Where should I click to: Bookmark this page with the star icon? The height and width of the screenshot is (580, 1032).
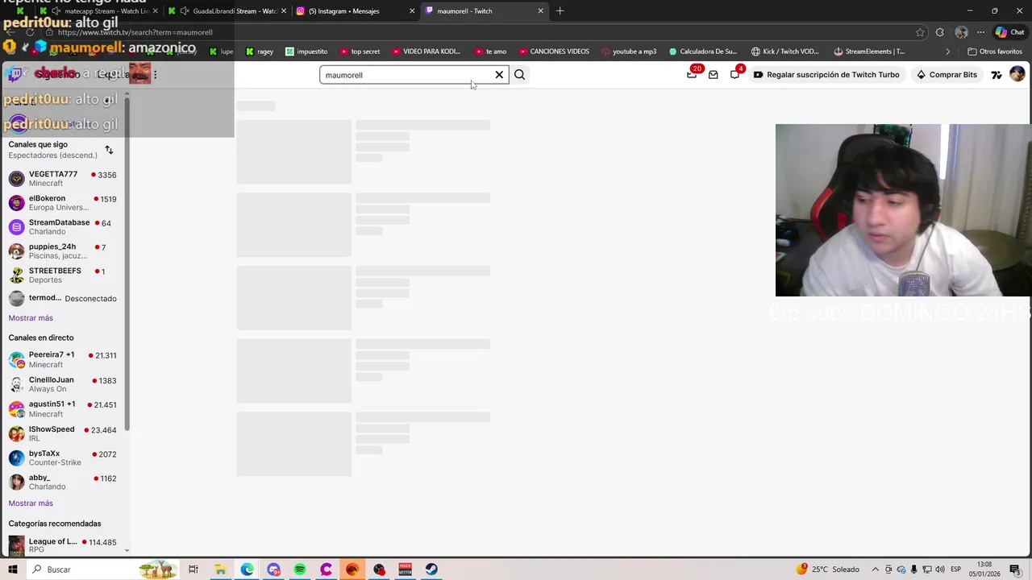920,32
